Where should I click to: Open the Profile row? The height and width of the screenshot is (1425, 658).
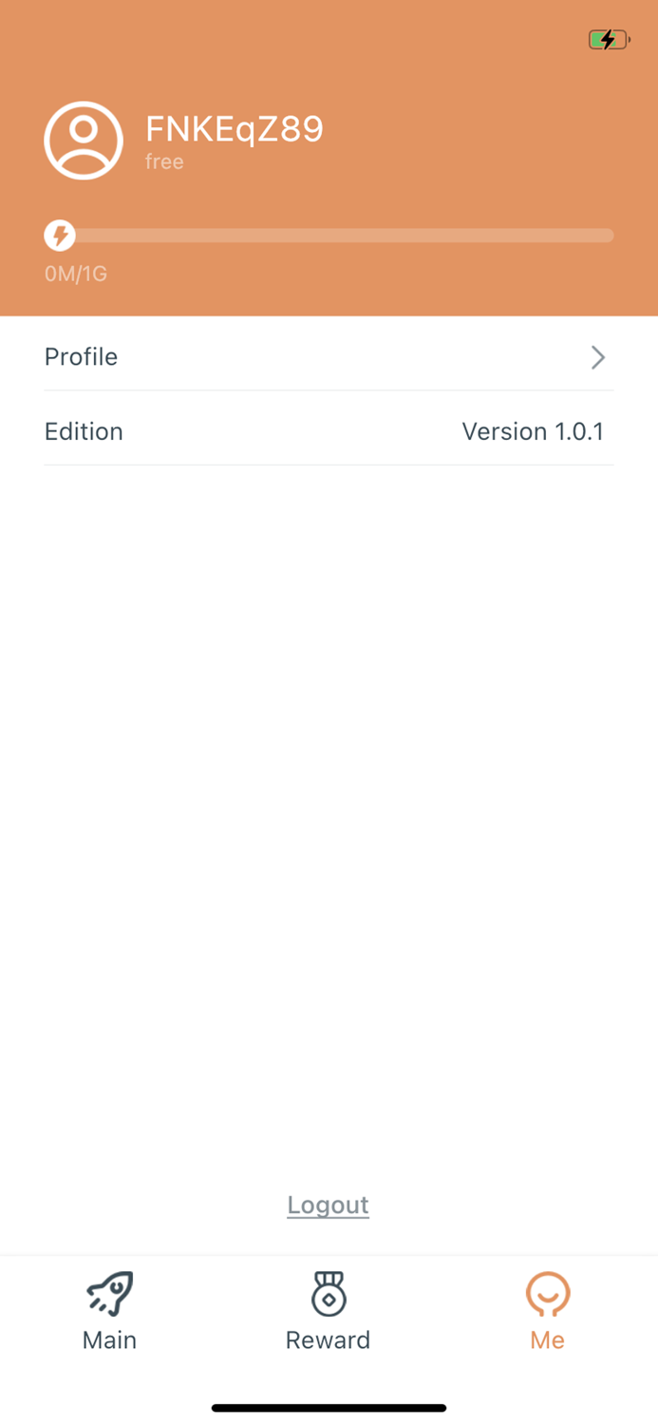point(329,357)
